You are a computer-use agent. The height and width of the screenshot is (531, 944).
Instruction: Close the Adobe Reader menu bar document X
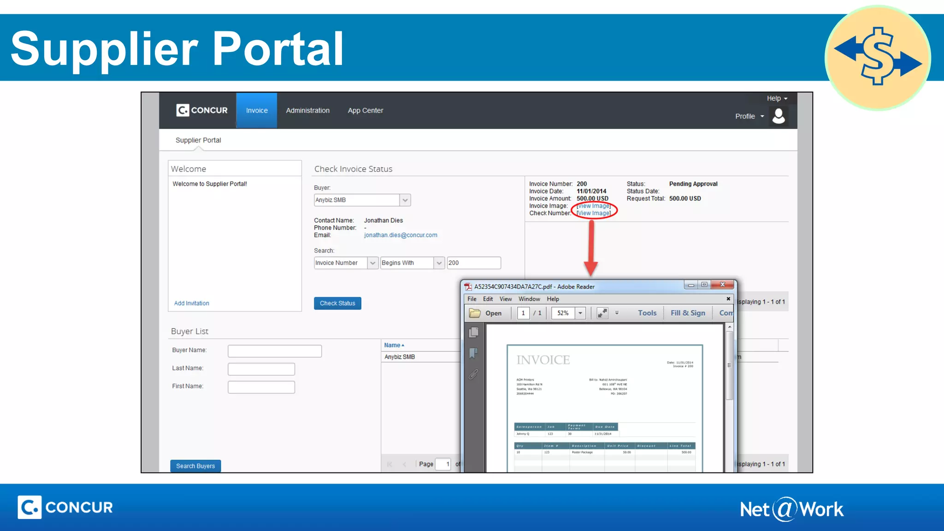(x=728, y=299)
